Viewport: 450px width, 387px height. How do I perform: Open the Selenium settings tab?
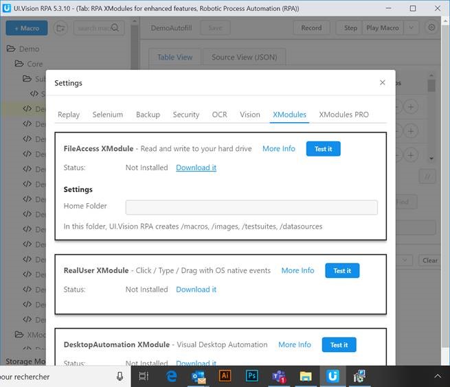click(108, 115)
